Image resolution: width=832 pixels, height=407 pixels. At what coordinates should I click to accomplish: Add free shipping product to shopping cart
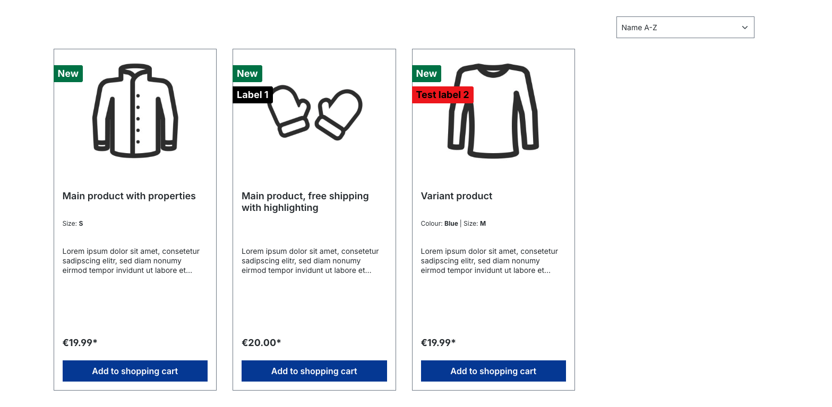click(x=314, y=371)
